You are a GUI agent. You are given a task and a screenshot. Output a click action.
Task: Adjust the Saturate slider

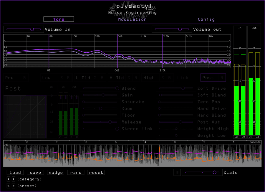[x=100, y=102]
